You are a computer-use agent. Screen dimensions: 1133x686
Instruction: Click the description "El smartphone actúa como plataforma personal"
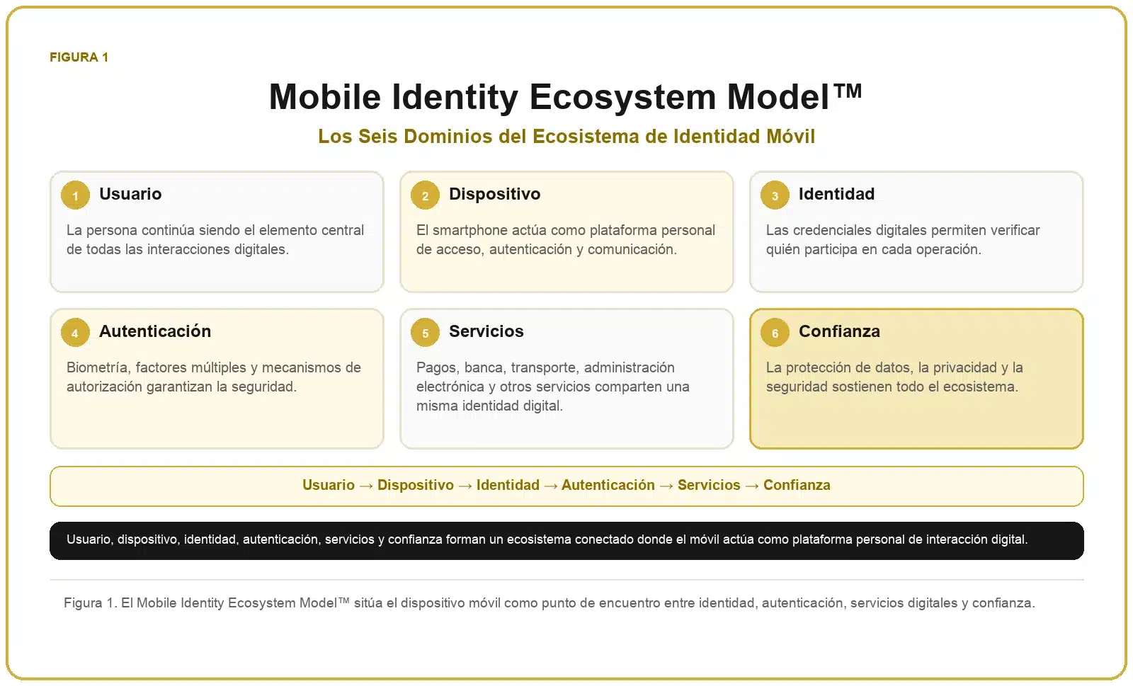(x=566, y=239)
